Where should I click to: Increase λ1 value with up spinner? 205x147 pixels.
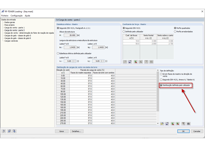(73, 61)
